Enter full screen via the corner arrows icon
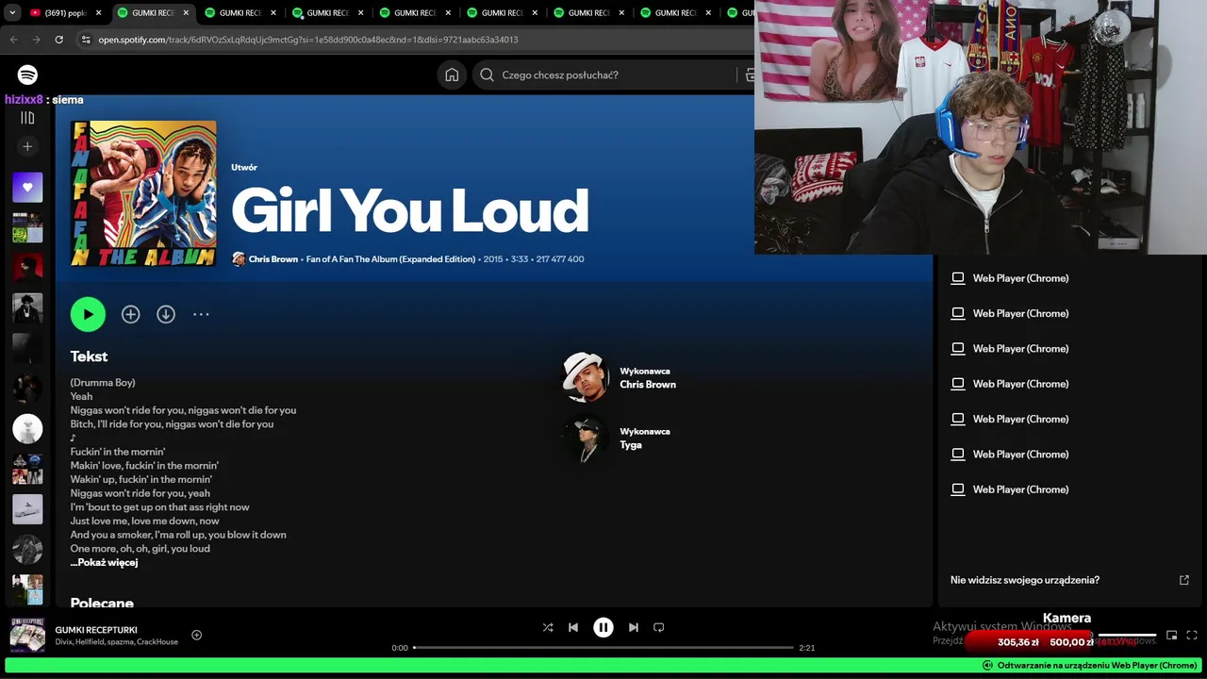The image size is (1207, 679). 1192,636
